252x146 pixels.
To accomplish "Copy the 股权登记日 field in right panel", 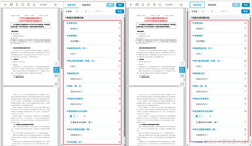I will point(245,73).
